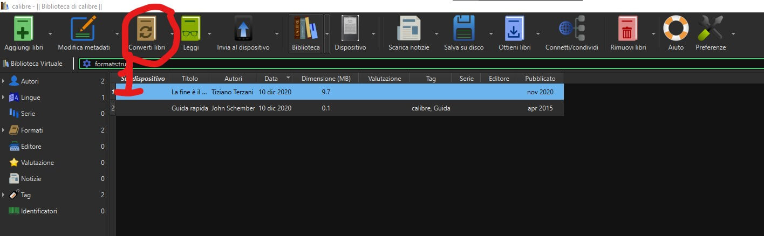Open Preferenze settings
This screenshot has width=764, height=236.
pyautogui.click(x=711, y=28)
